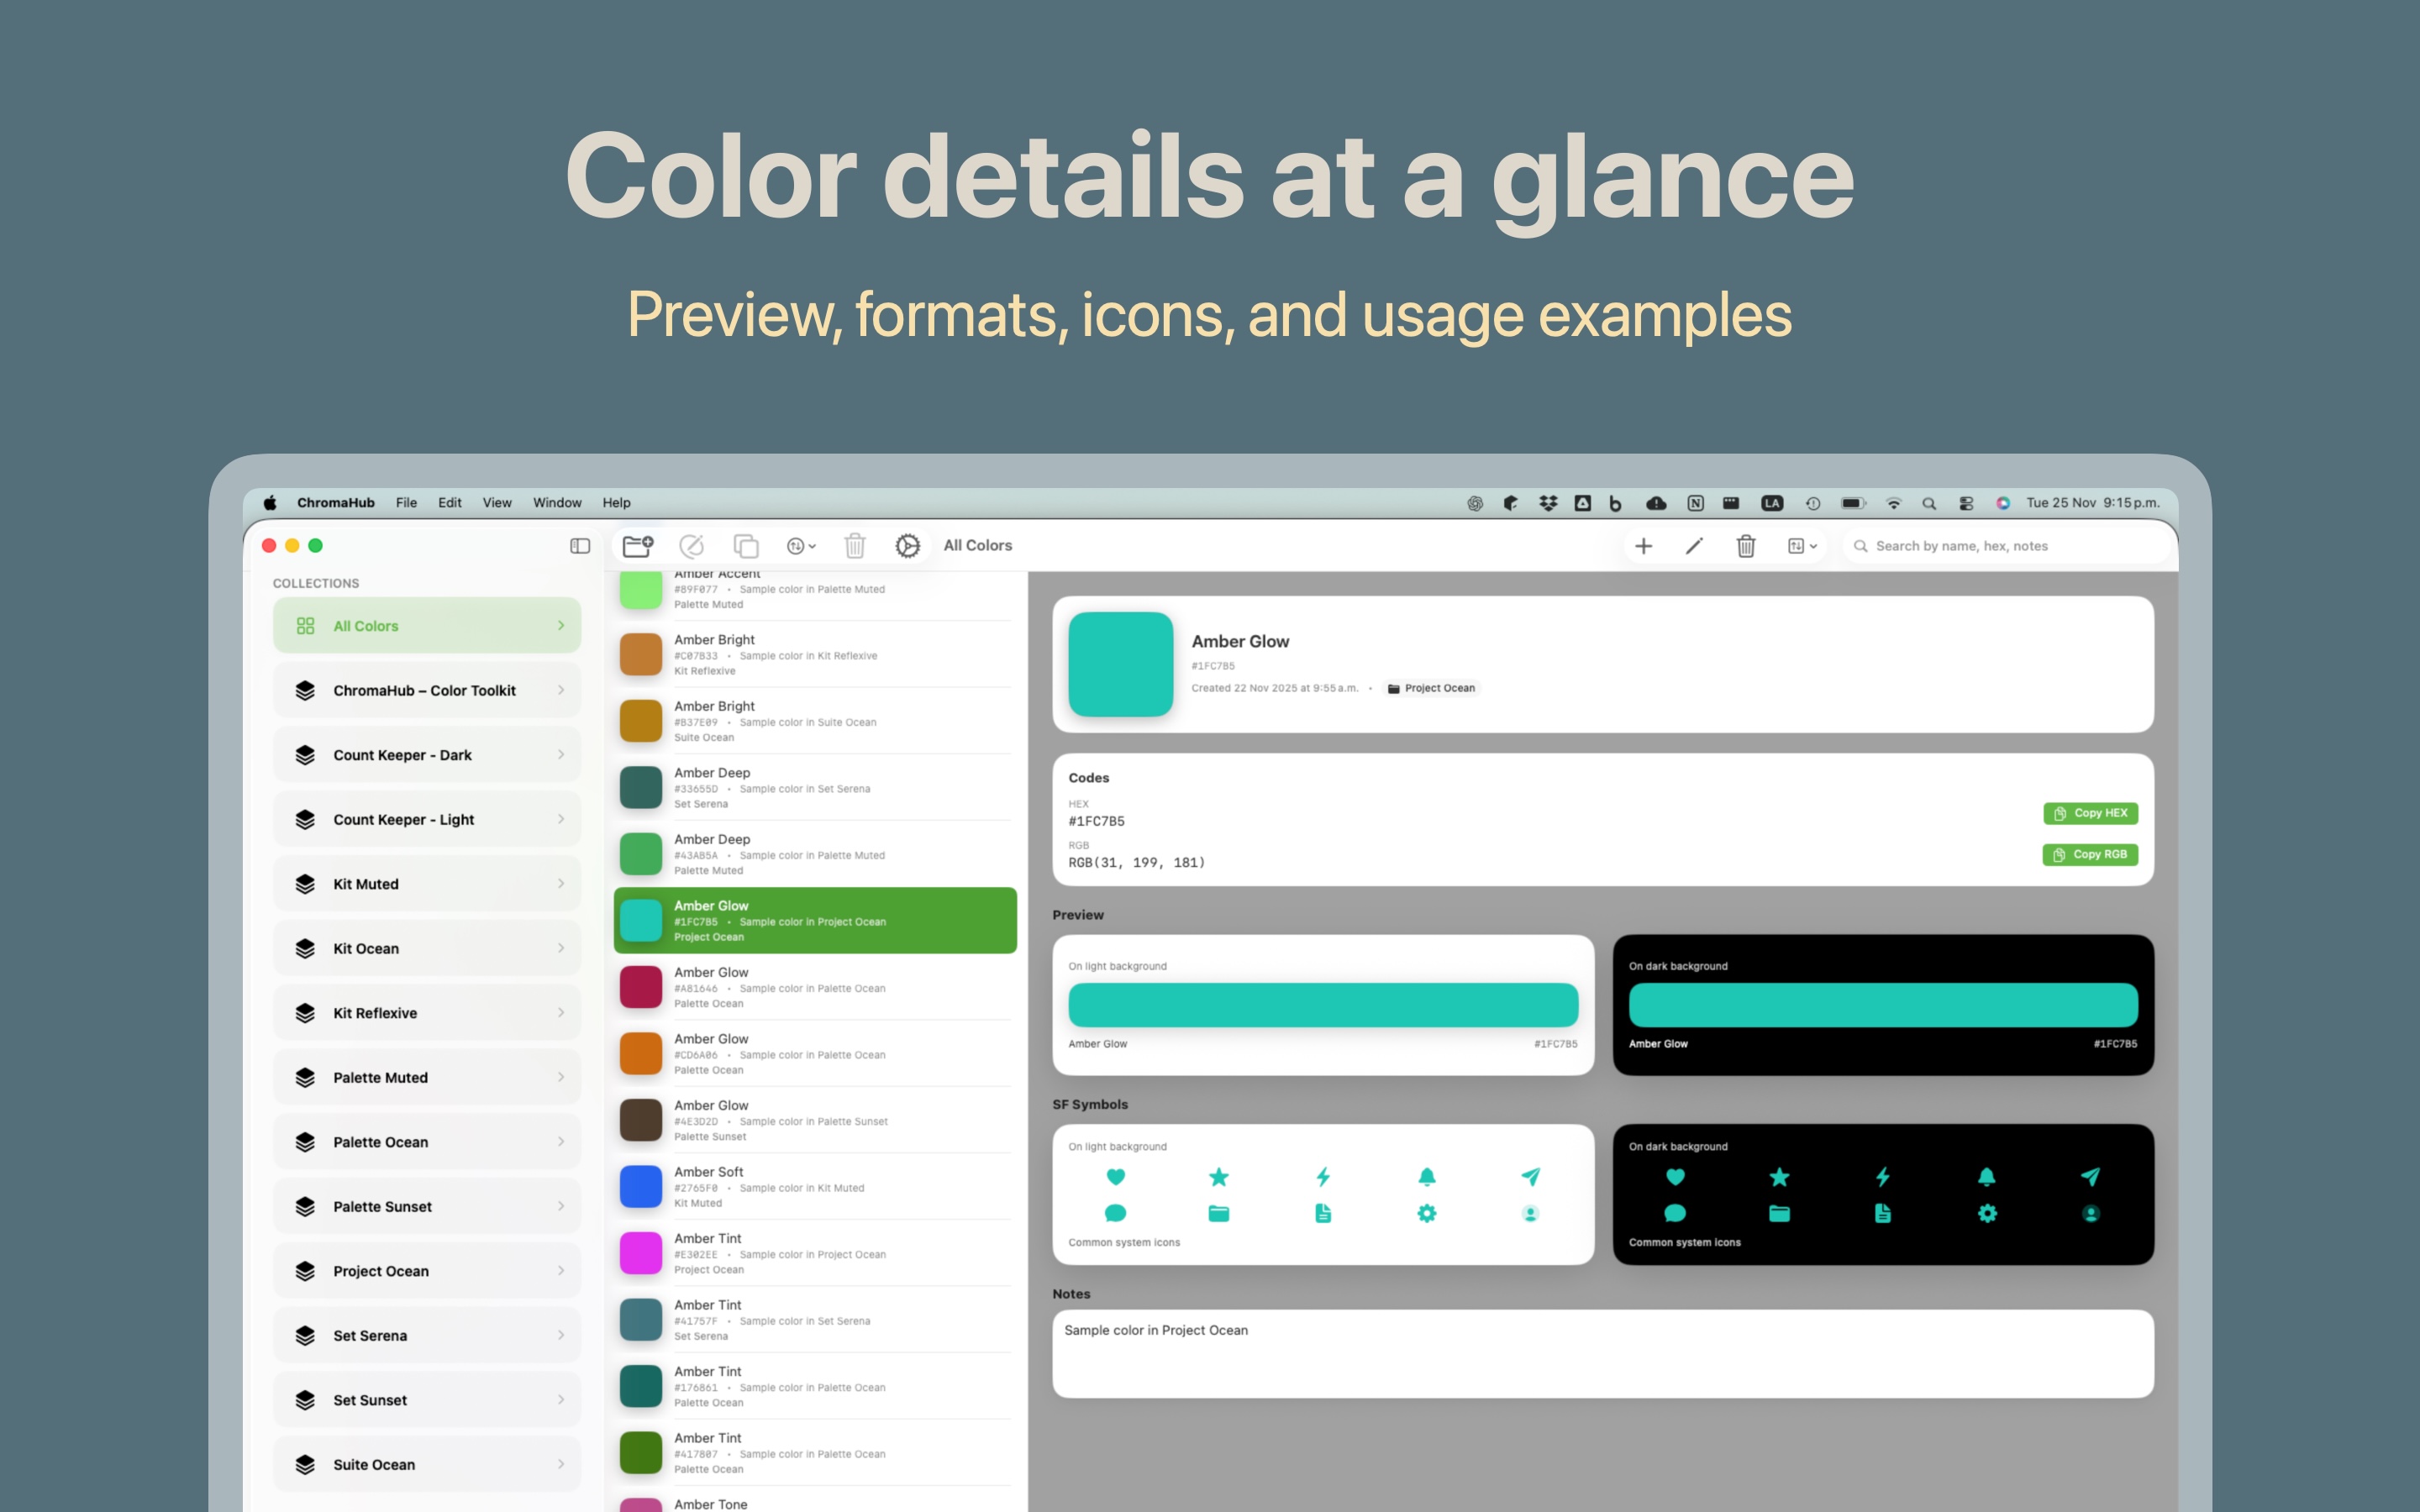The height and width of the screenshot is (1512, 2420).
Task: Select the pink Amber Tint color swatch
Action: pyautogui.click(x=641, y=1253)
